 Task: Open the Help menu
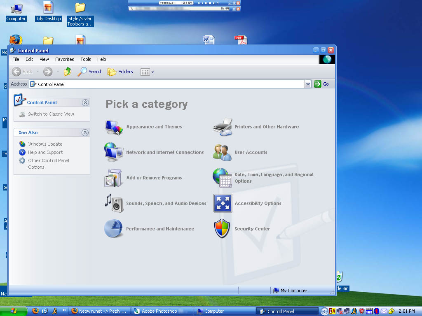102,59
